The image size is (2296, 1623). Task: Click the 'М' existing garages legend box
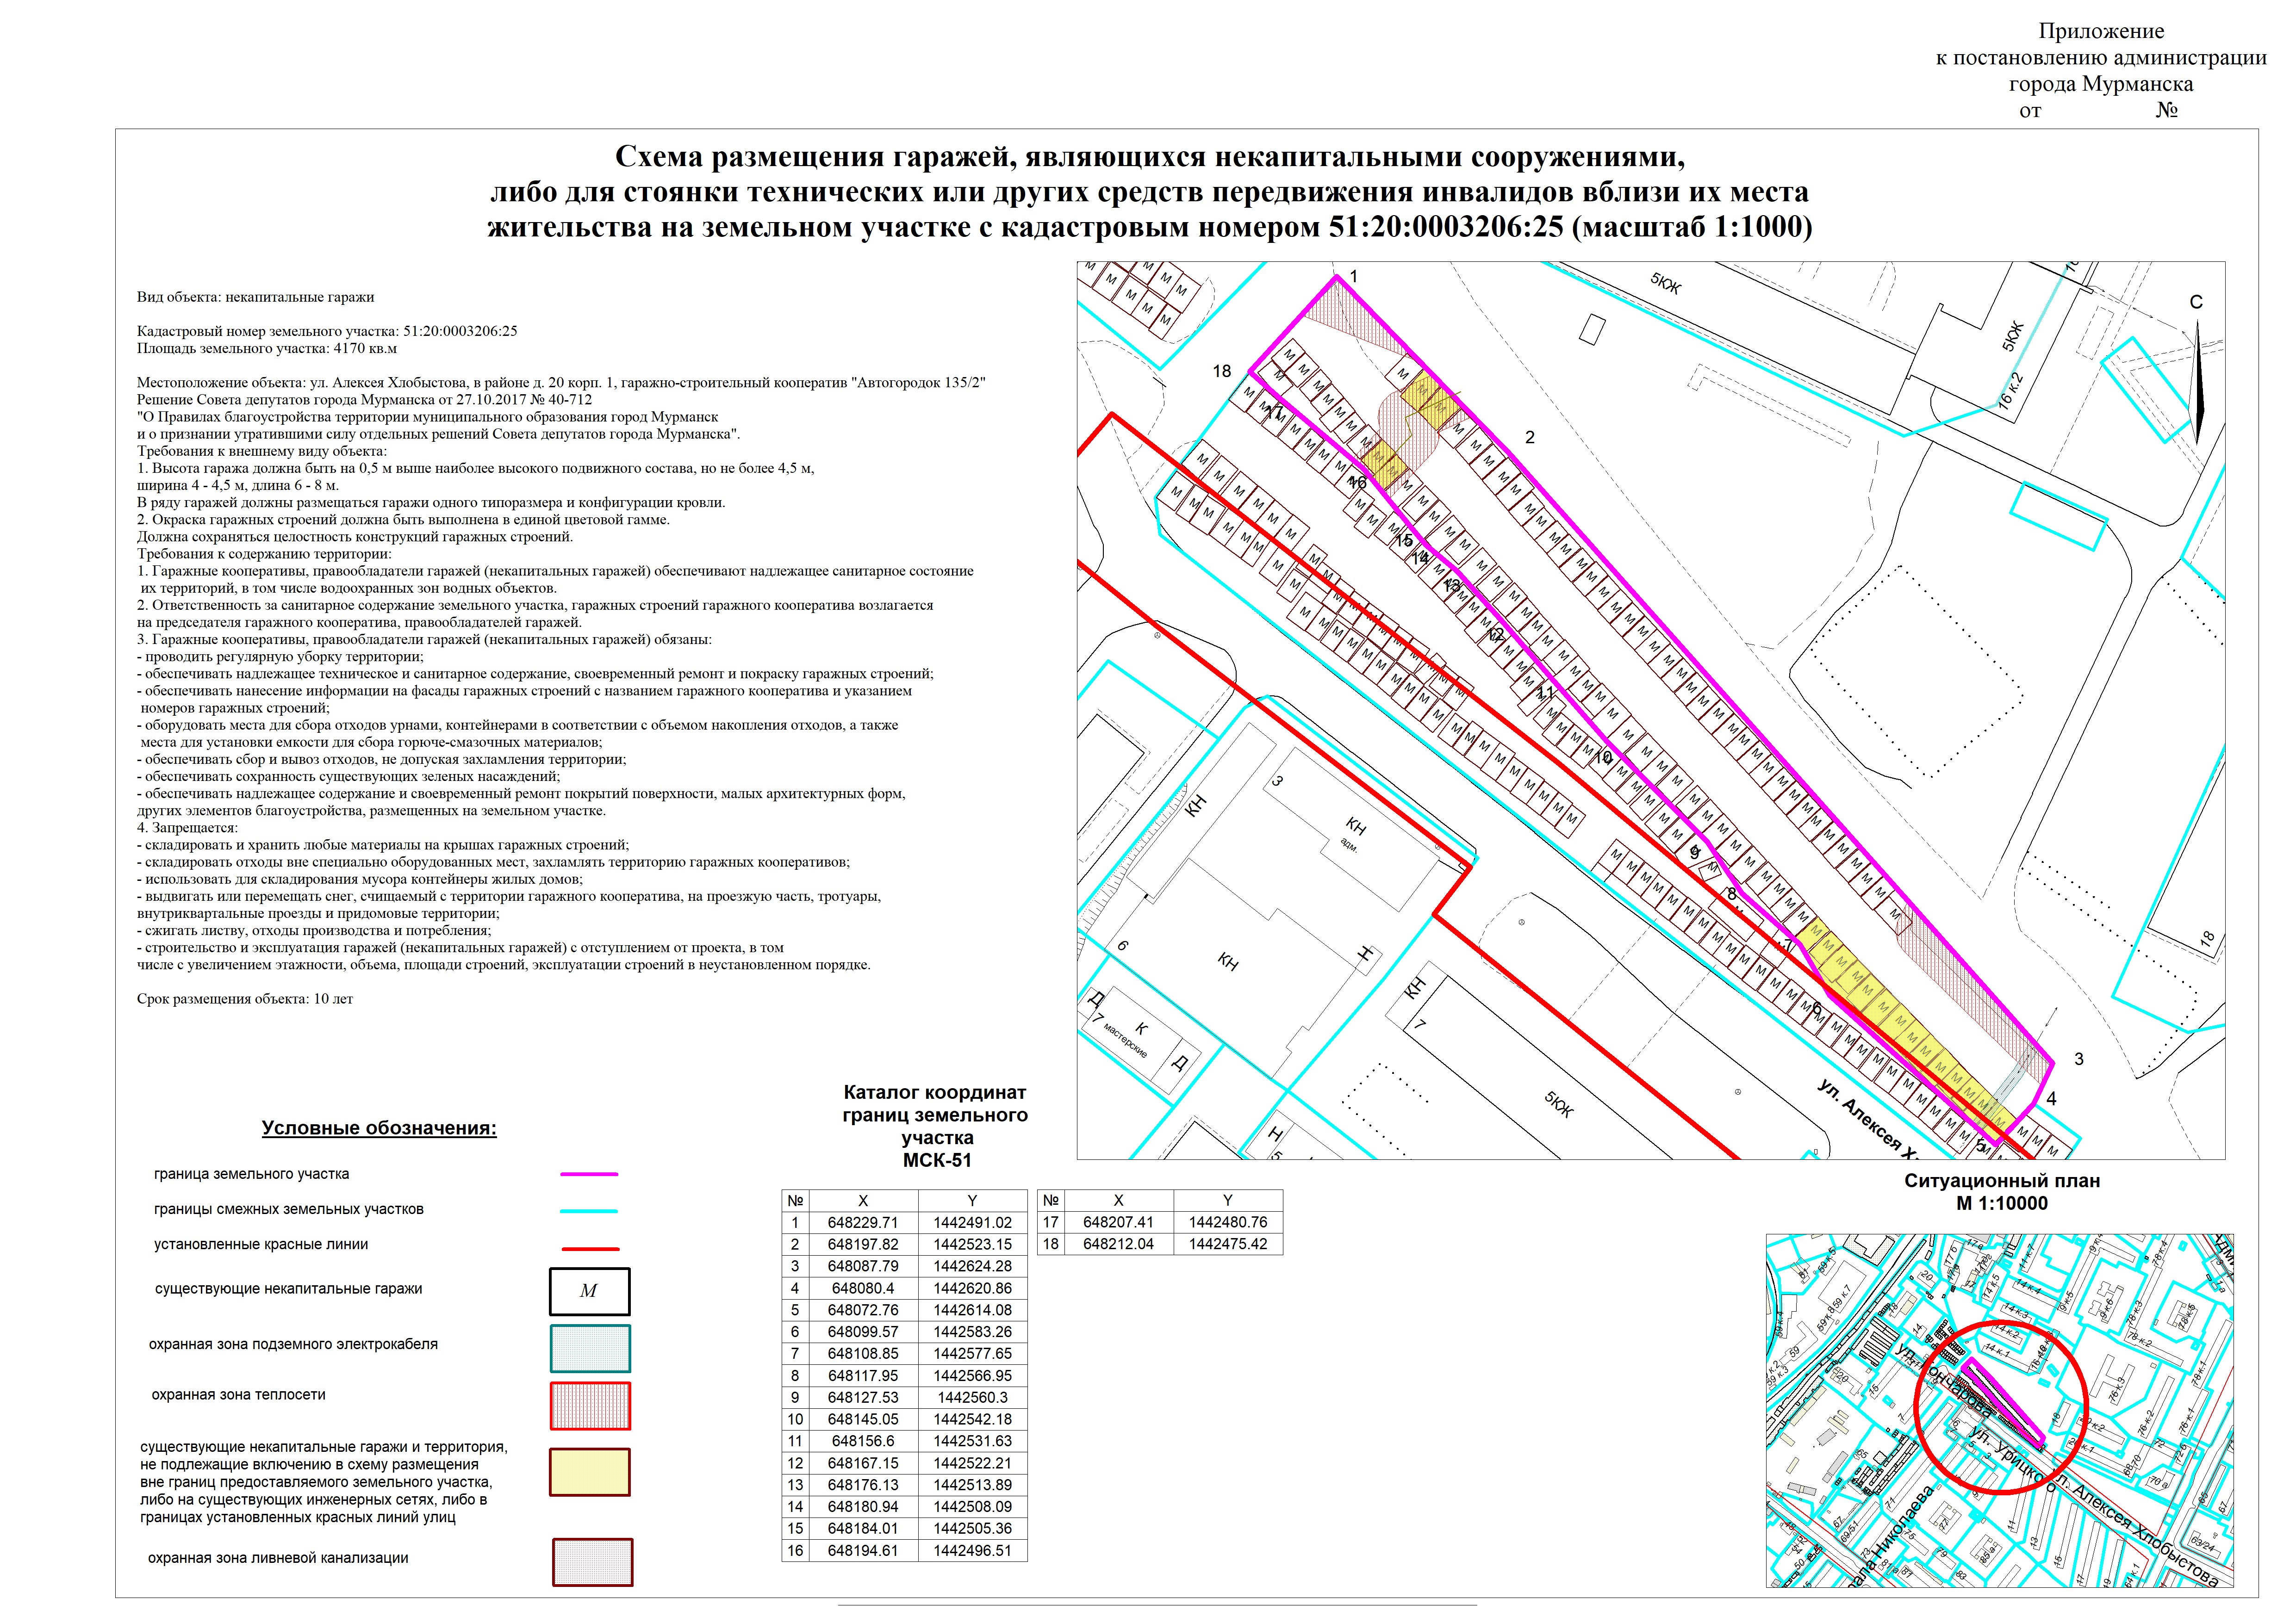[589, 1291]
